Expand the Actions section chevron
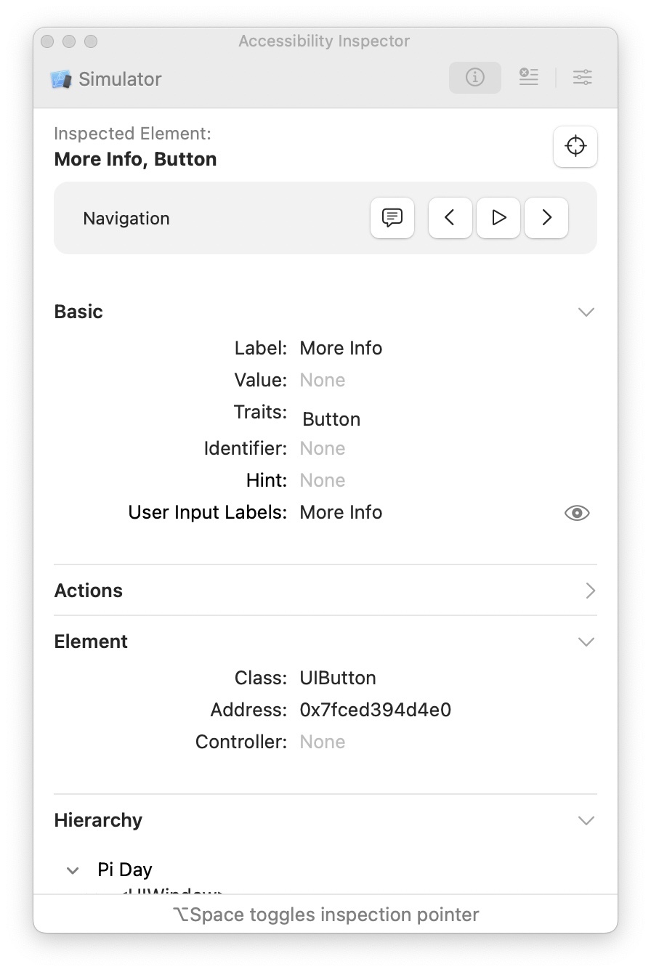The width and height of the screenshot is (651, 972). (x=589, y=591)
